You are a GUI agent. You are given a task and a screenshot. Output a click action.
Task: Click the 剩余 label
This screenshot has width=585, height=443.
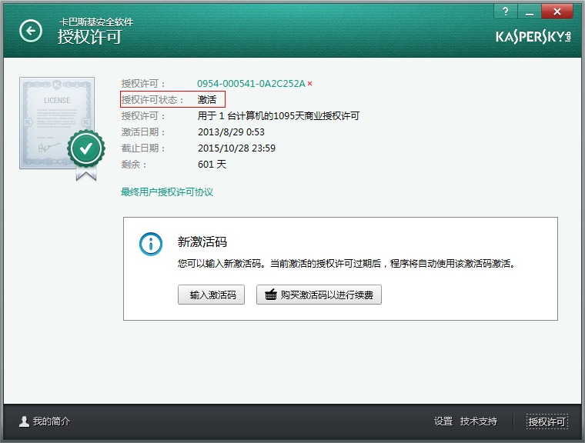[134, 164]
